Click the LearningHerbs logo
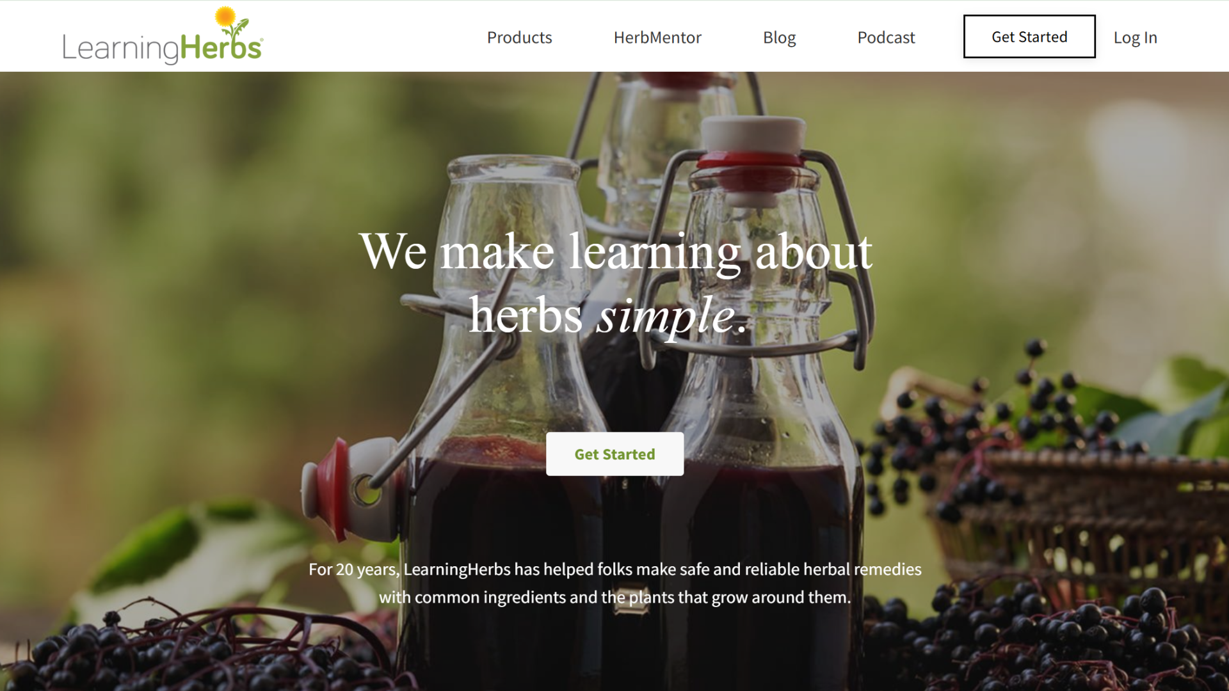Image resolution: width=1229 pixels, height=691 pixels. [x=163, y=36]
